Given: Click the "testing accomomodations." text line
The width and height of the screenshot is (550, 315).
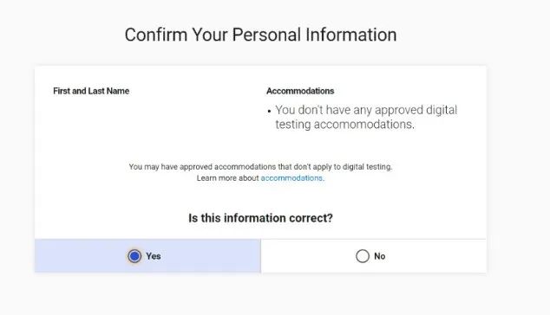Looking at the screenshot, I should 344,125.
